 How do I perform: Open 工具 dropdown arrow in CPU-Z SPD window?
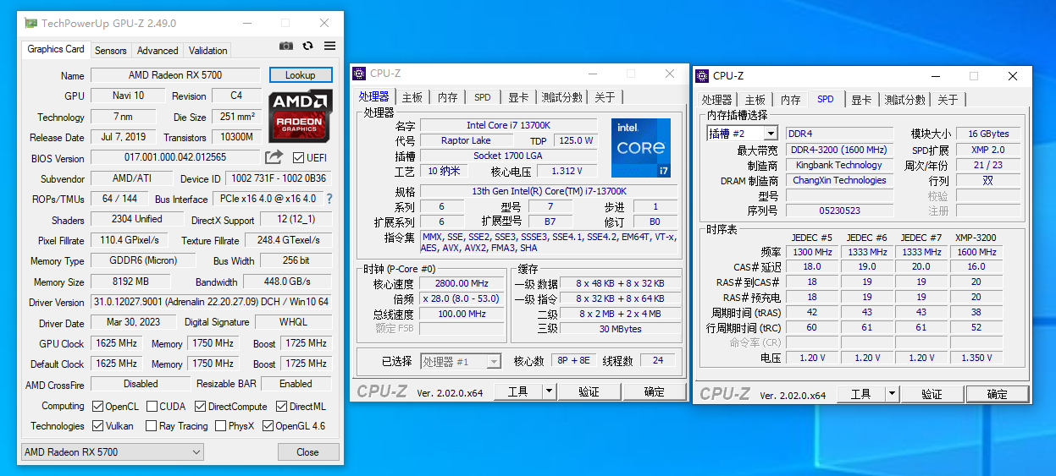click(892, 394)
